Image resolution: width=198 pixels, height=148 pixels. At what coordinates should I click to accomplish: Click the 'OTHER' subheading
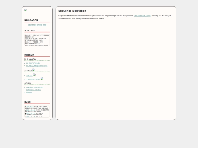[x=27, y=83]
